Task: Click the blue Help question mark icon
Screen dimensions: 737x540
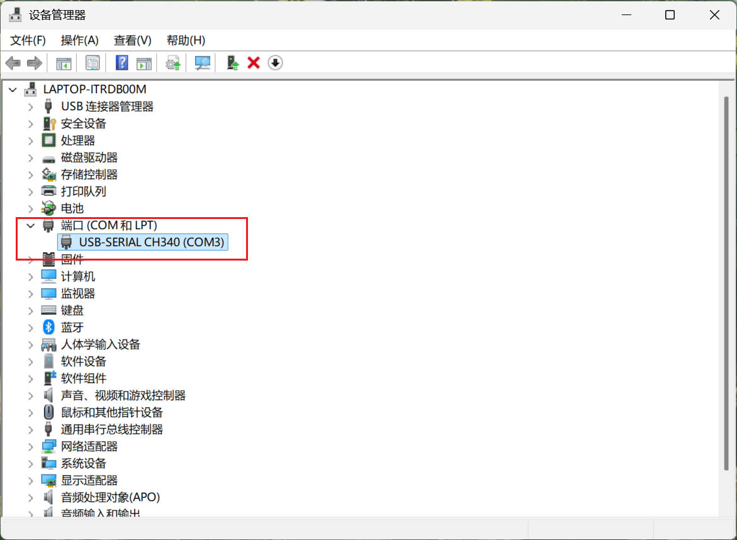Action: 121,63
